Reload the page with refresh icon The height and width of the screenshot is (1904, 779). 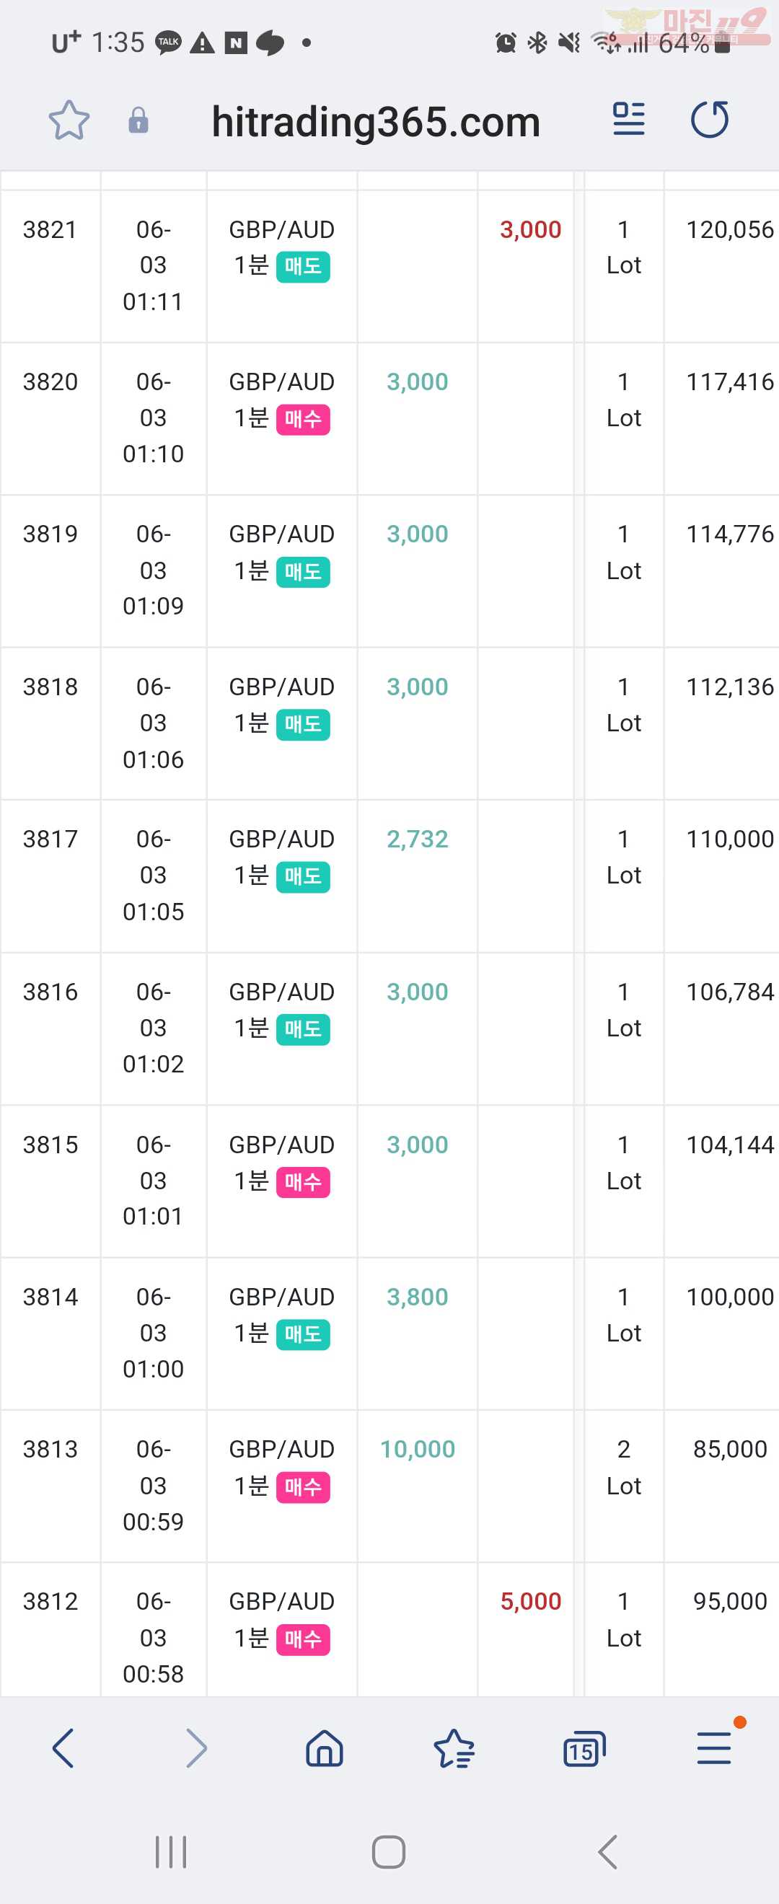tap(710, 119)
